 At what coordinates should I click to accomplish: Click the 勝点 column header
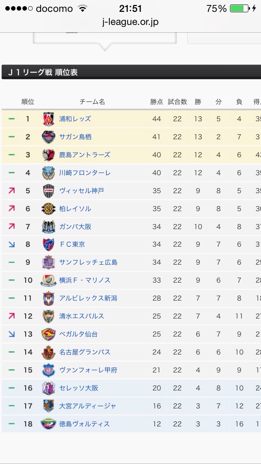tap(157, 102)
